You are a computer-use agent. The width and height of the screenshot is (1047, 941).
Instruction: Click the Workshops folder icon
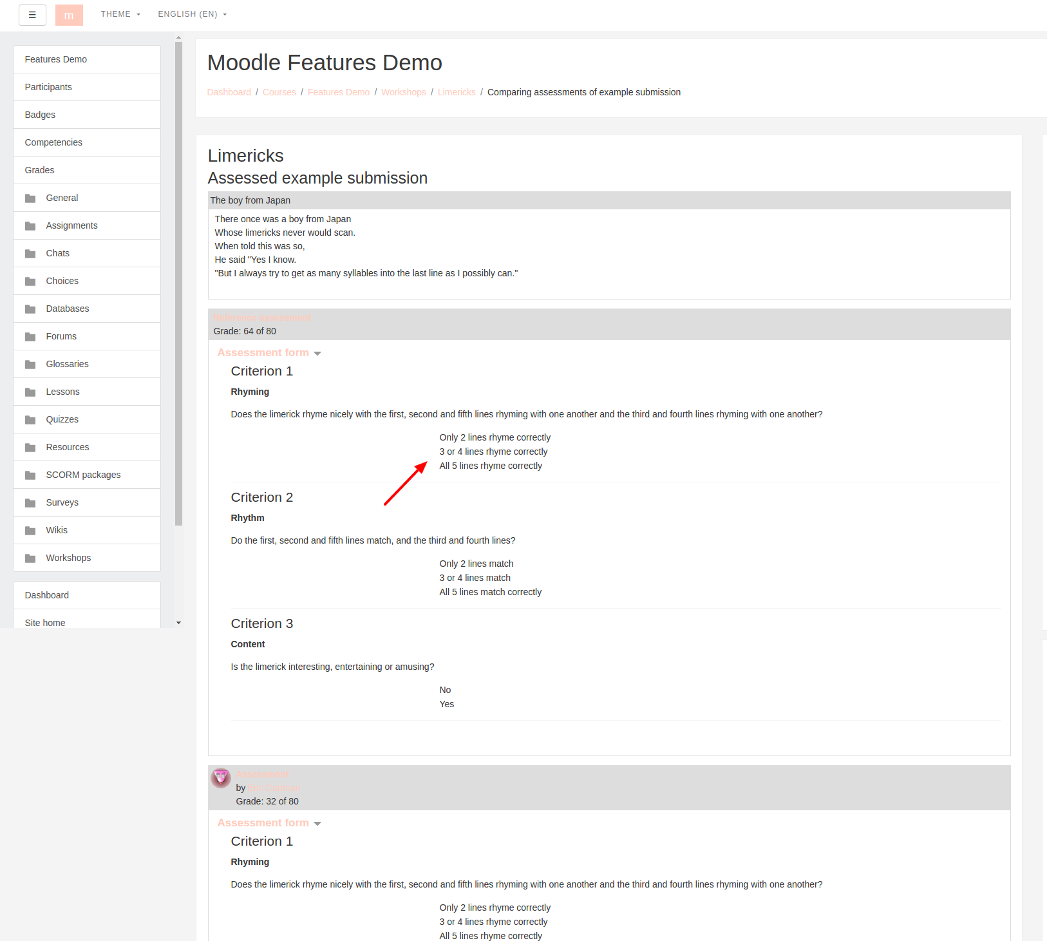pyautogui.click(x=30, y=558)
